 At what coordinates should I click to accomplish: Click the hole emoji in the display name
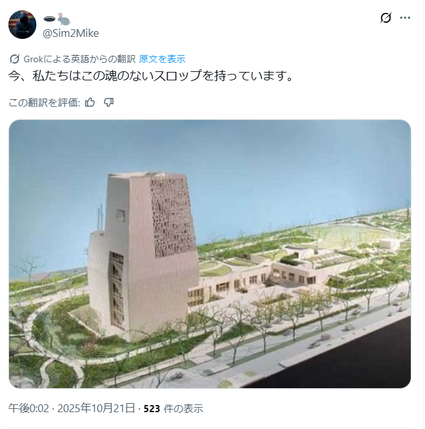[49, 19]
